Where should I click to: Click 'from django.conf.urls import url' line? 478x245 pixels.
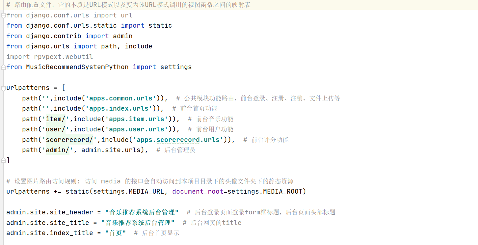click(x=69, y=15)
